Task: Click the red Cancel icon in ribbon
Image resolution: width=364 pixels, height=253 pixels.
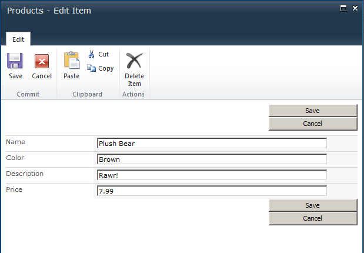Action: (x=42, y=61)
